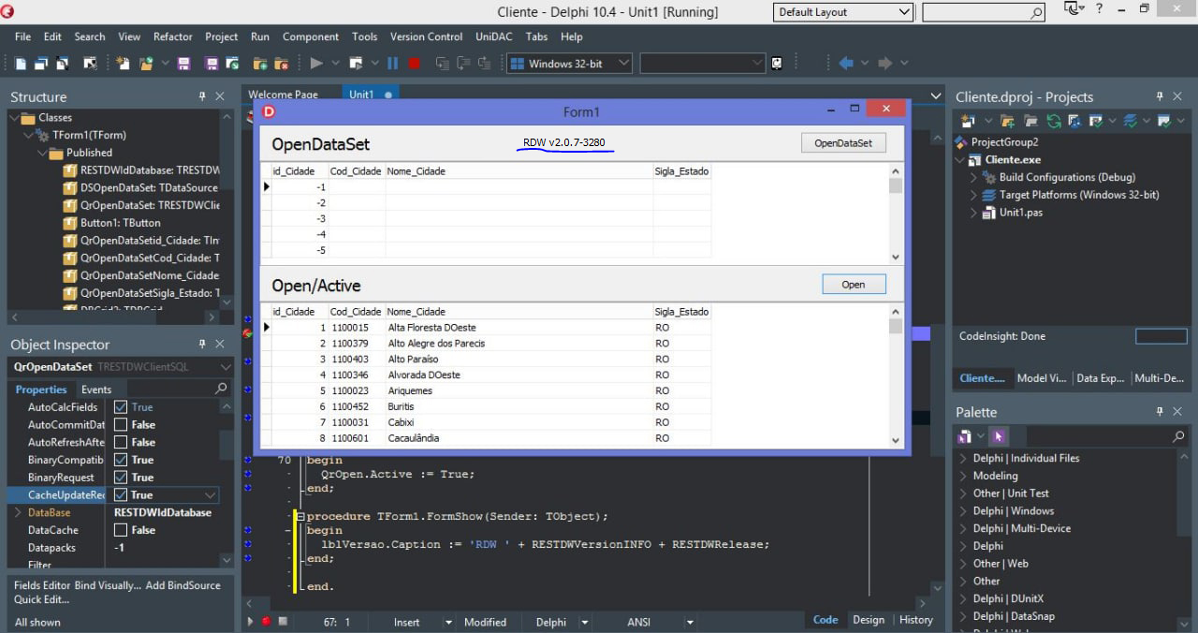Screen dimensions: 1198x633
Task: Open QrOpenDataSet component selector dropdown
Action: 225,367
